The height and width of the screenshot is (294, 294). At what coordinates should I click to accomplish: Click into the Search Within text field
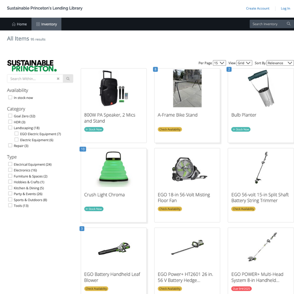pos(31,79)
